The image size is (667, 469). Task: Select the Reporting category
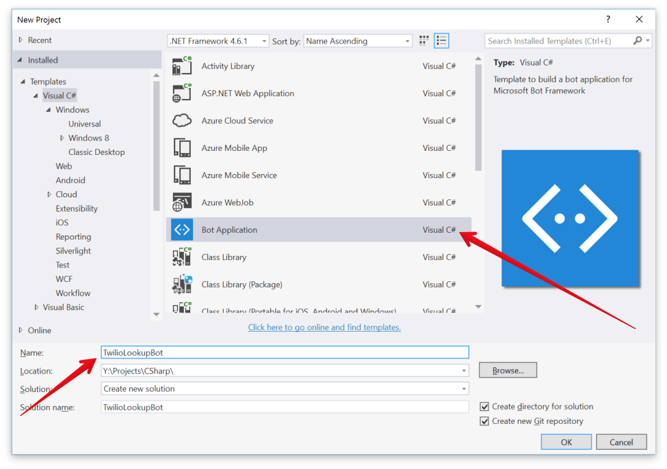[x=73, y=236]
